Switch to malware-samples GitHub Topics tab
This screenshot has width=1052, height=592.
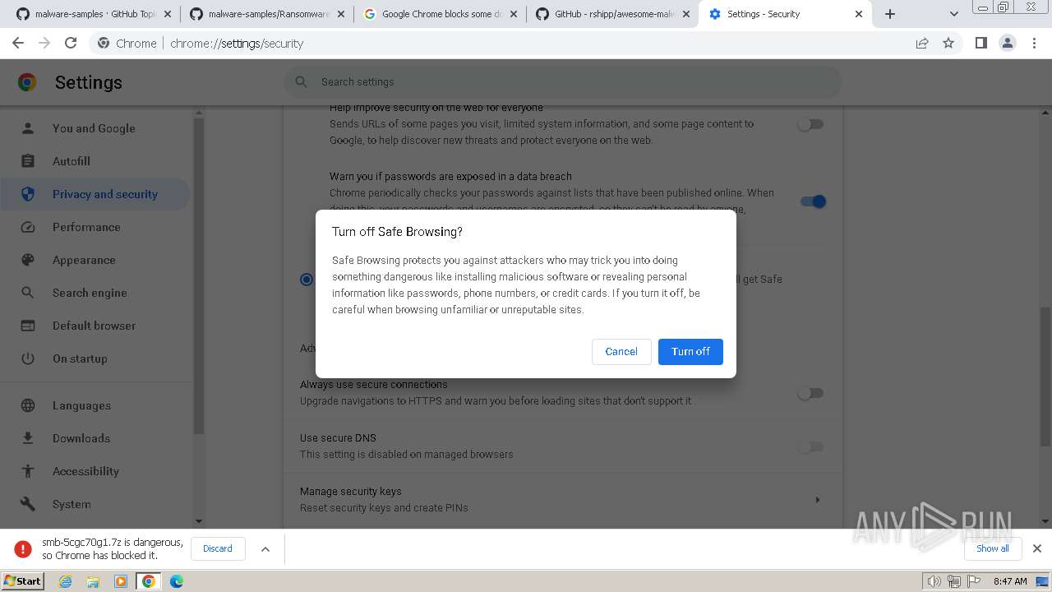(x=93, y=14)
